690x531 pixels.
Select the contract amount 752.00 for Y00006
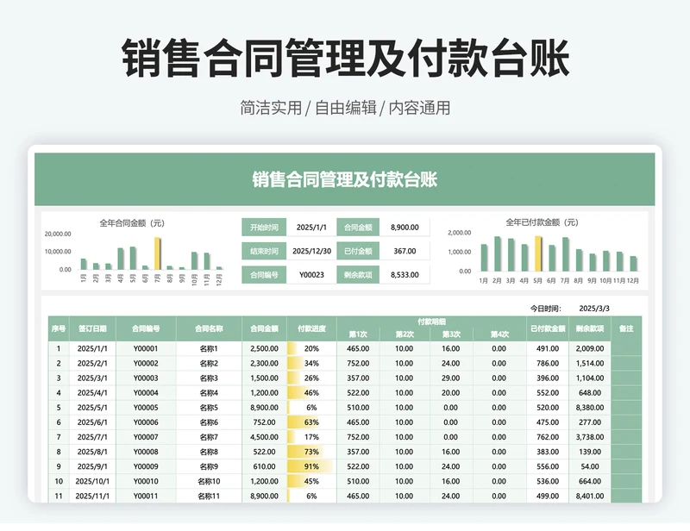coord(264,422)
